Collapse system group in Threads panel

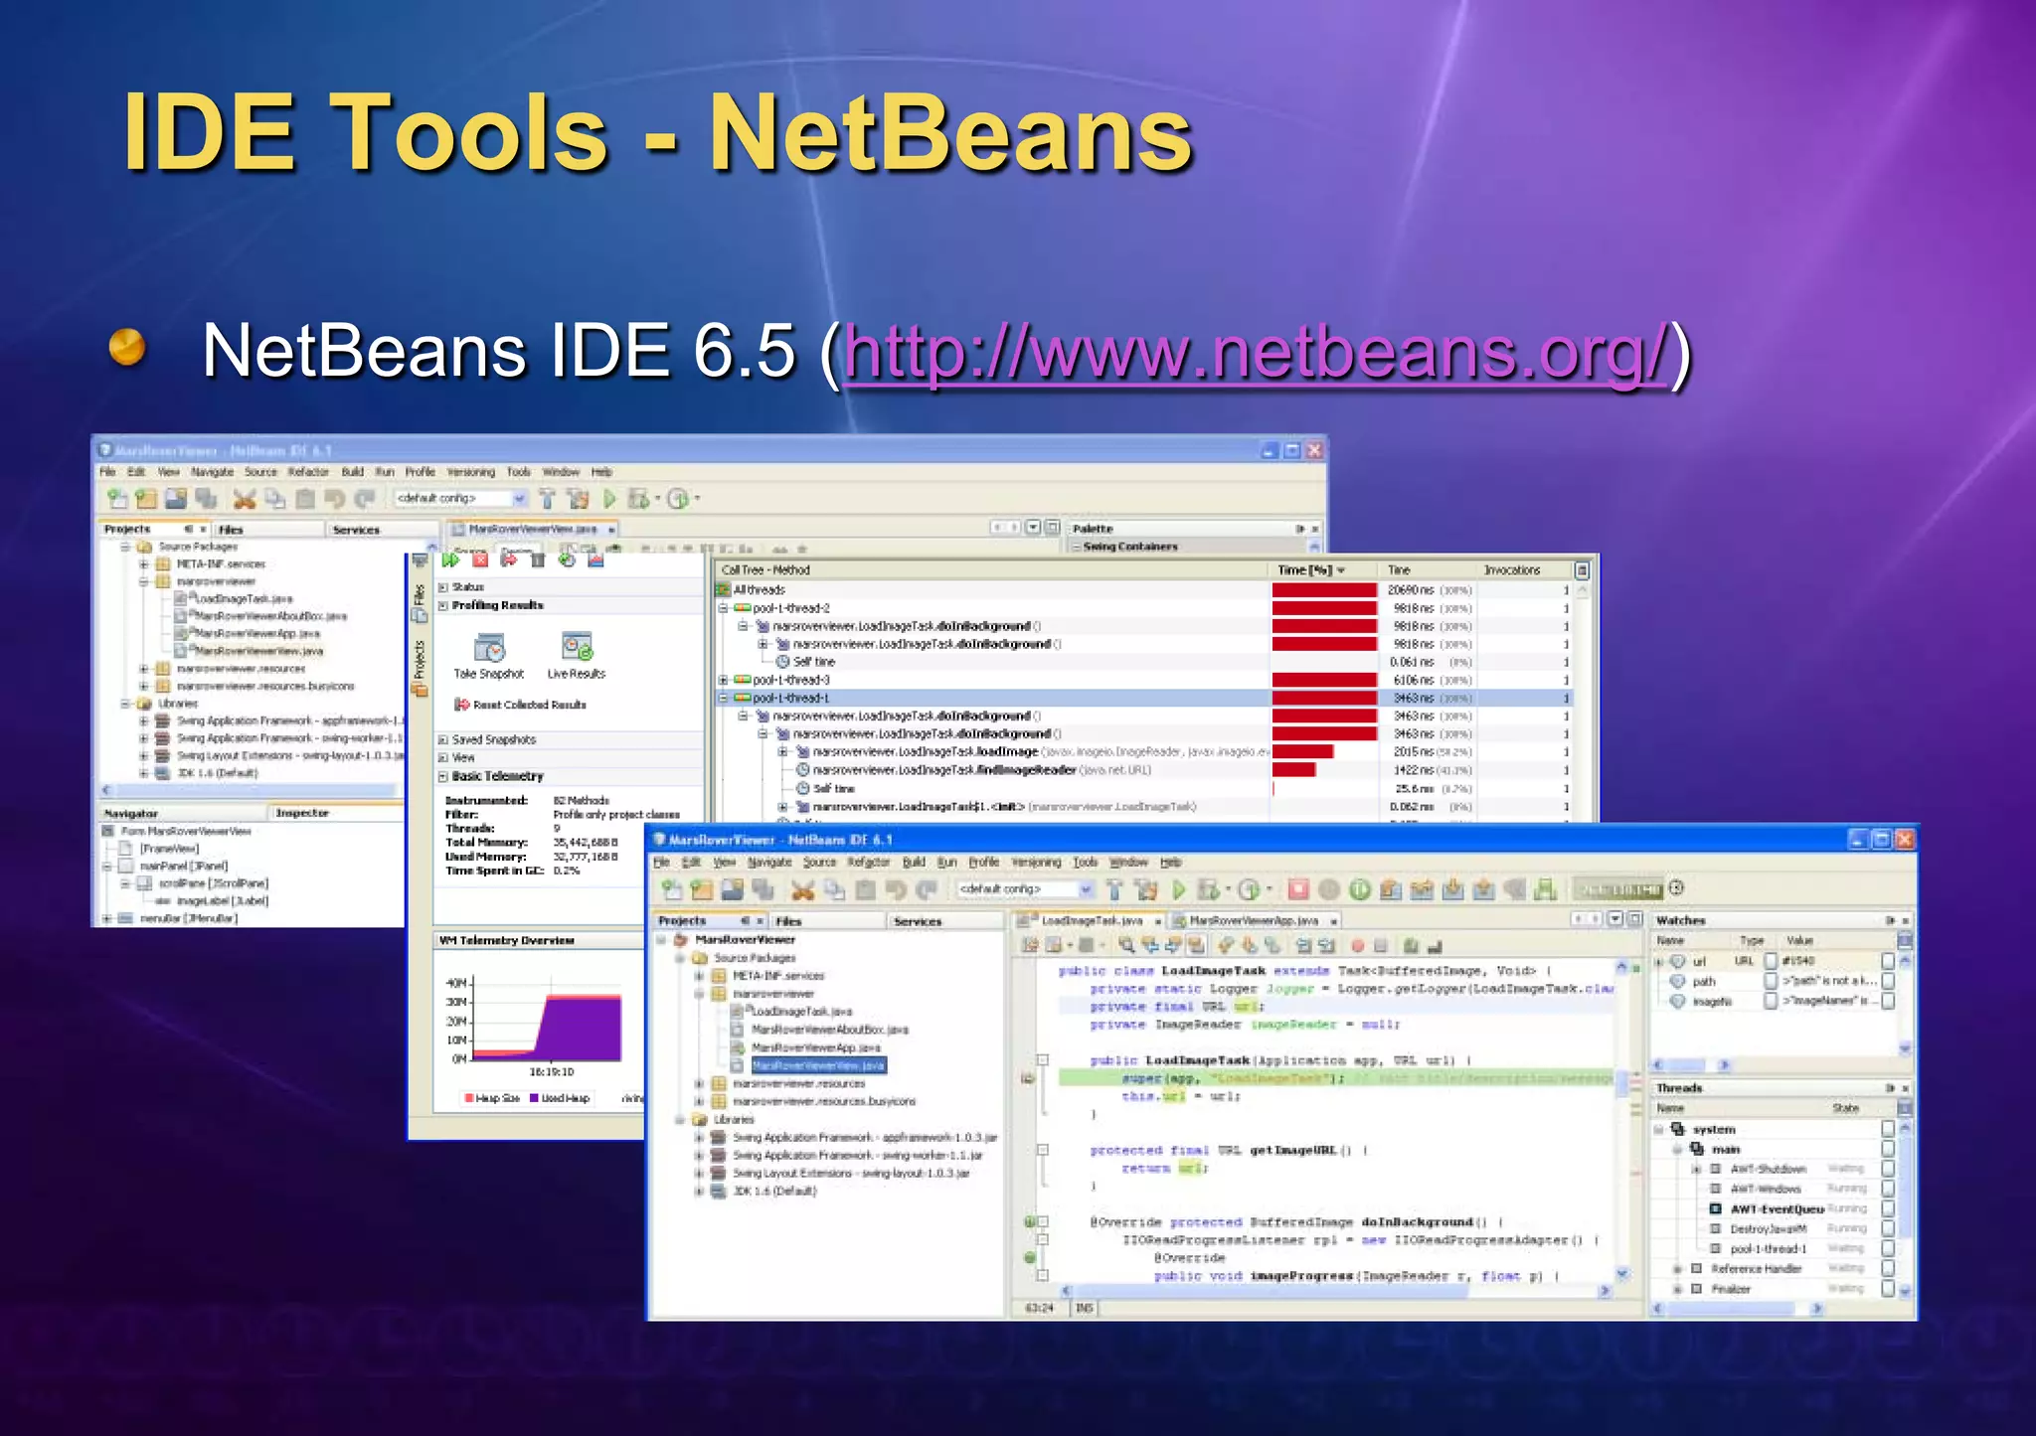[1659, 1130]
